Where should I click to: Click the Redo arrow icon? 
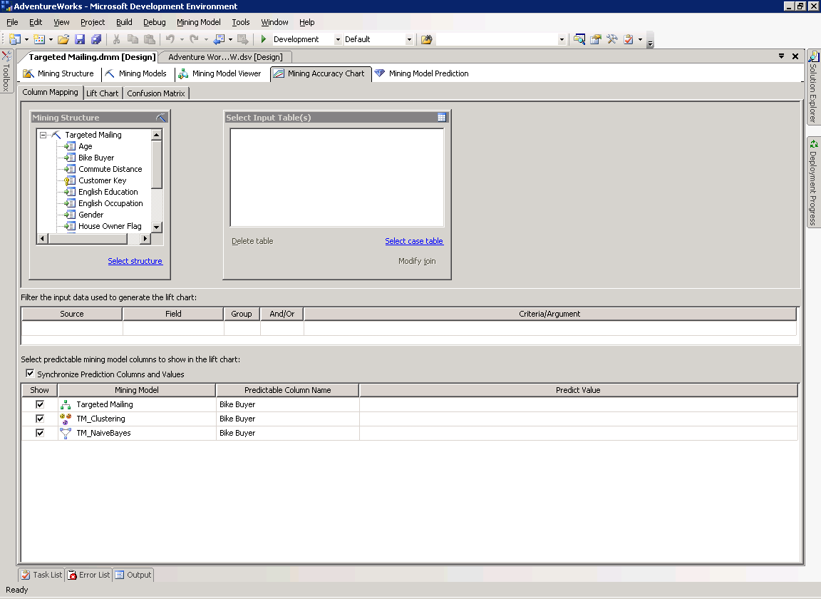[x=194, y=39]
